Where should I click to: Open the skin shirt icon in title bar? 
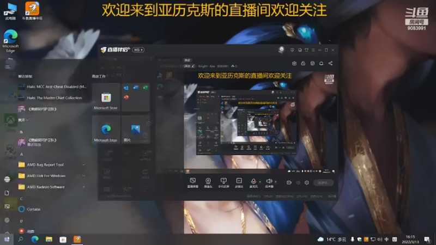click(306, 50)
